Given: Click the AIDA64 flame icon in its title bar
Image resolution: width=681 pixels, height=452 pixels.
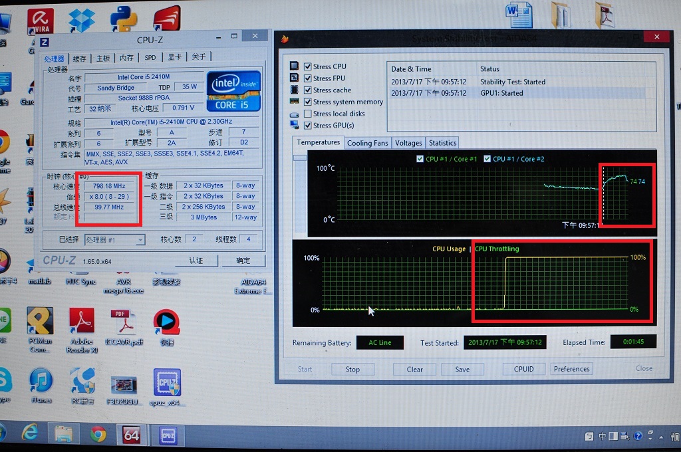Looking at the screenshot, I should [x=285, y=39].
